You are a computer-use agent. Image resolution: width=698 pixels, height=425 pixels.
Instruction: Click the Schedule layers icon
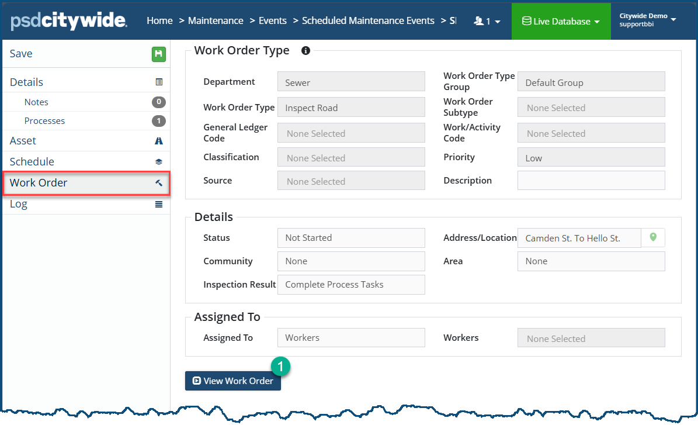[158, 162]
